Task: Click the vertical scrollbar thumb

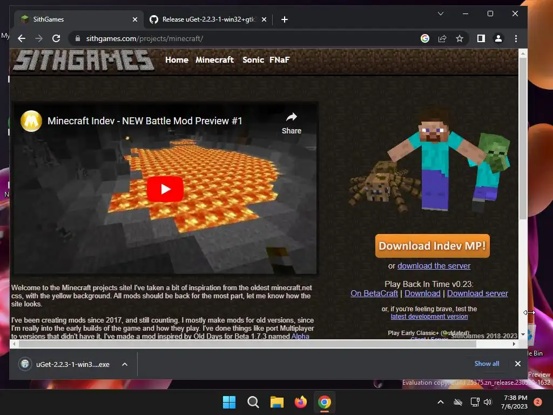Action: 523,139
